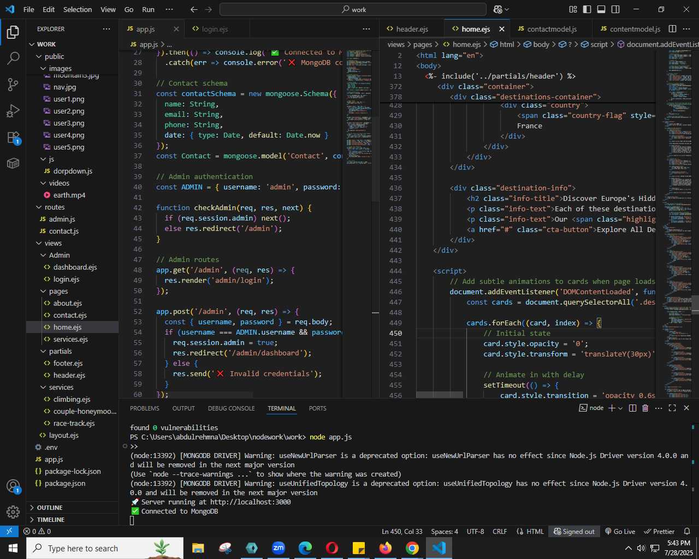This screenshot has height=559, width=699.
Task: Open the Run and Debug view
Action: [13, 111]
